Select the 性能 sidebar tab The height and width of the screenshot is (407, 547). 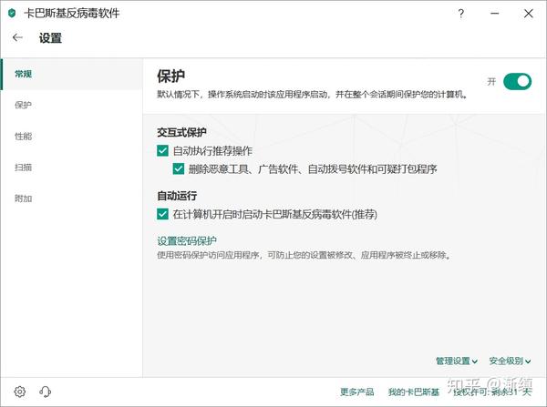[71, 137]
